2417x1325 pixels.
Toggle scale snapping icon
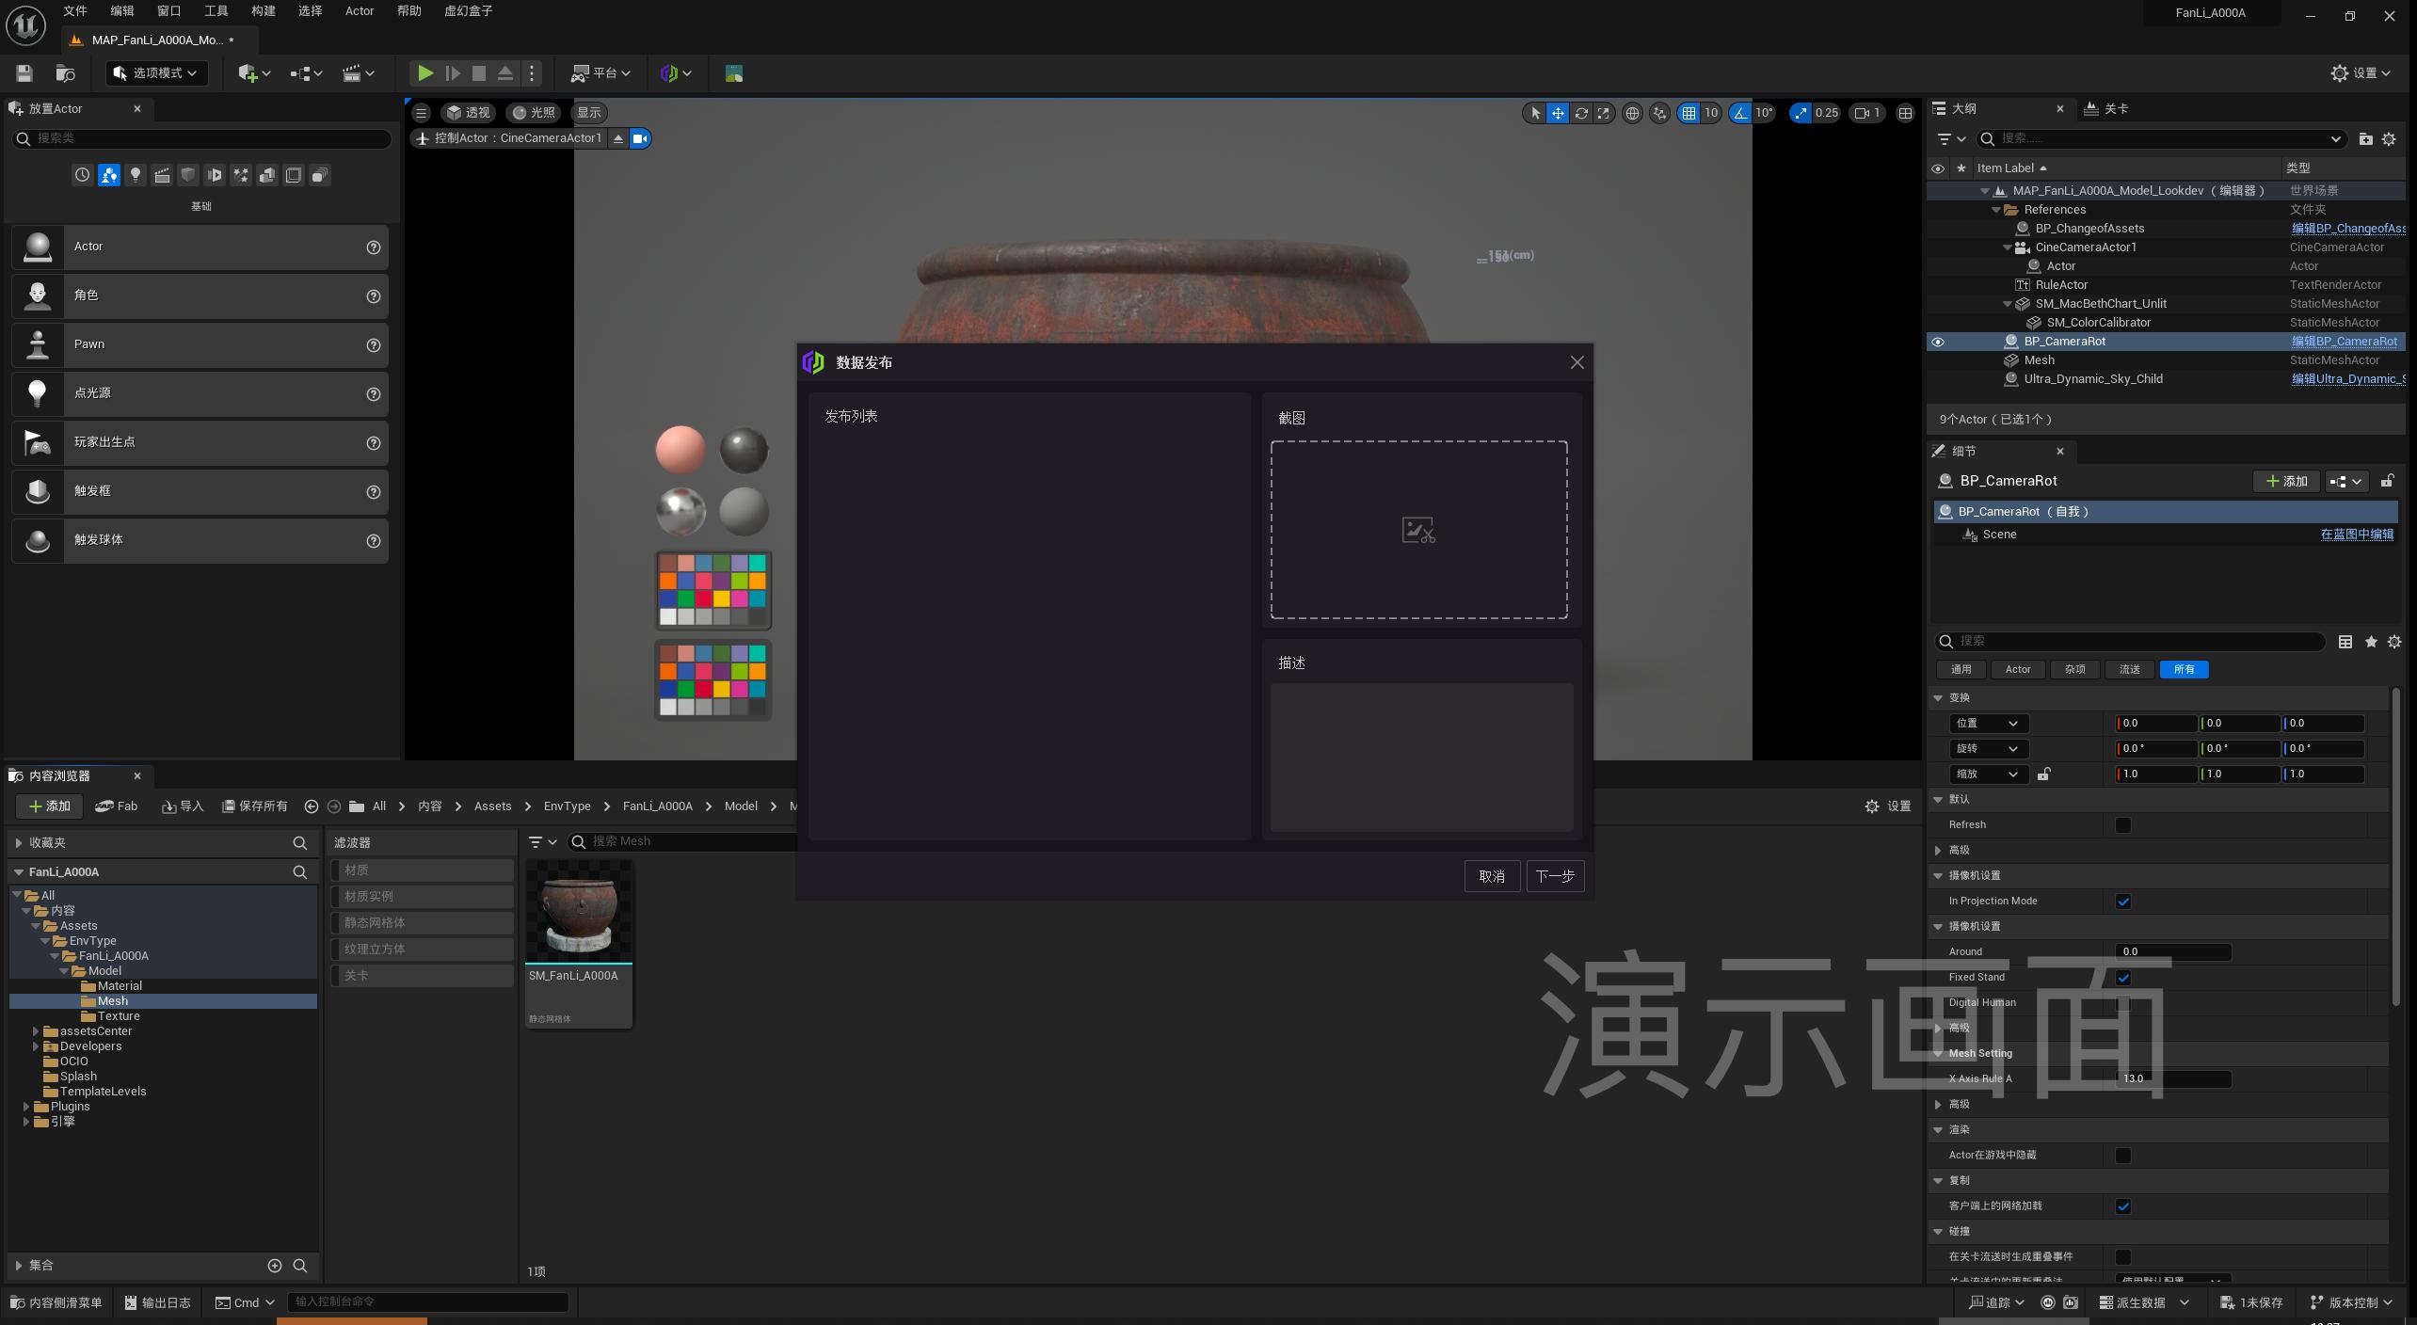[1801, 113]
